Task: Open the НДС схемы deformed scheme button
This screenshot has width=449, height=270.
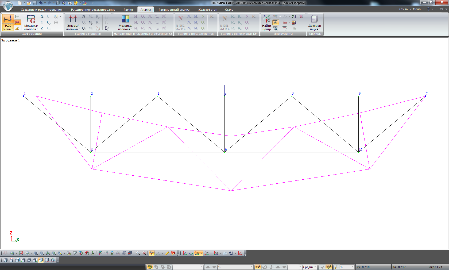Action: tap(8, 23)
